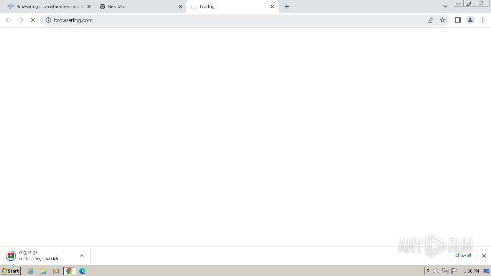Screen dimensions: 491x276
Task: Close the downloads bar
Action: coord(484,256)
